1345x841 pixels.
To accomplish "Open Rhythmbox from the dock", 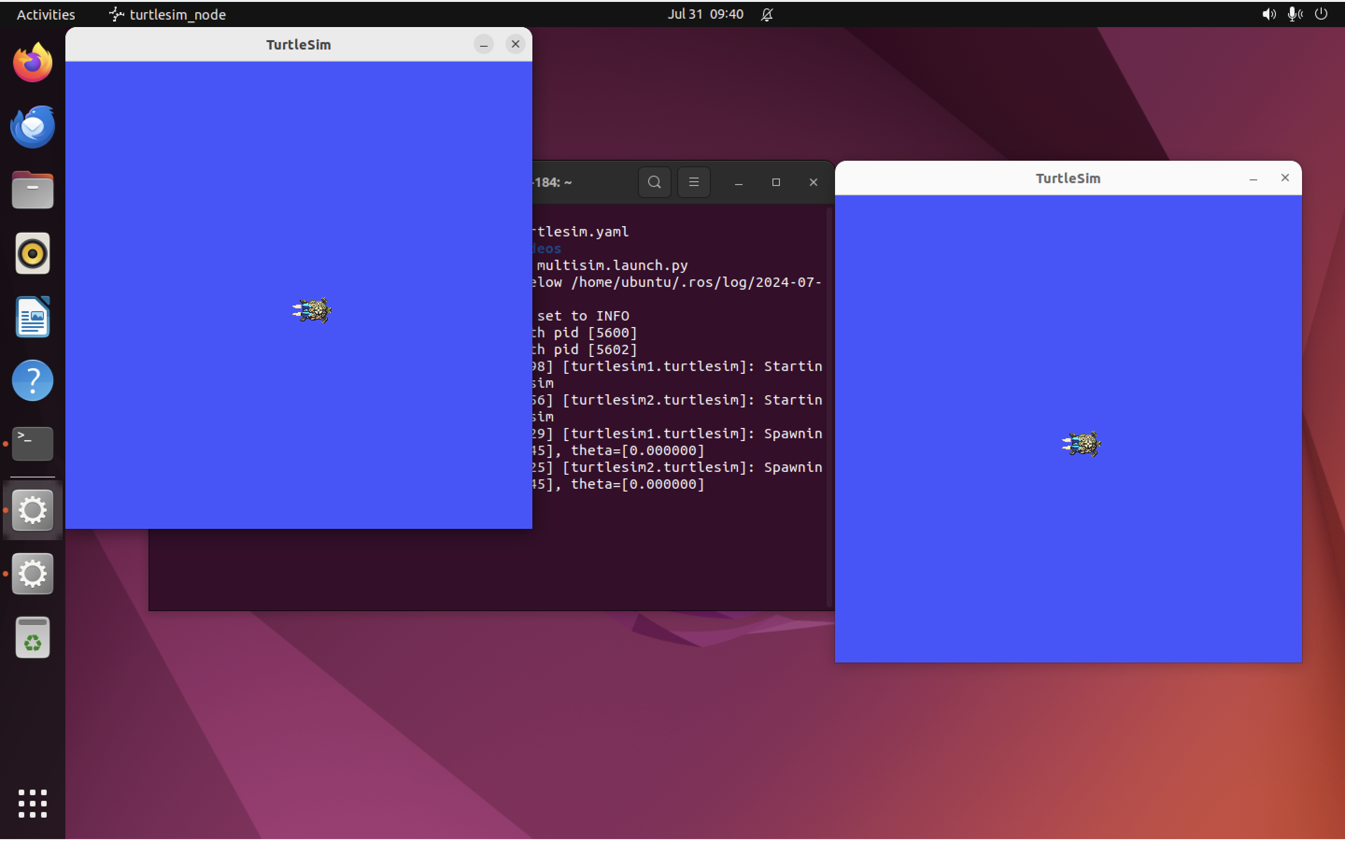I will tap(32, 254).
